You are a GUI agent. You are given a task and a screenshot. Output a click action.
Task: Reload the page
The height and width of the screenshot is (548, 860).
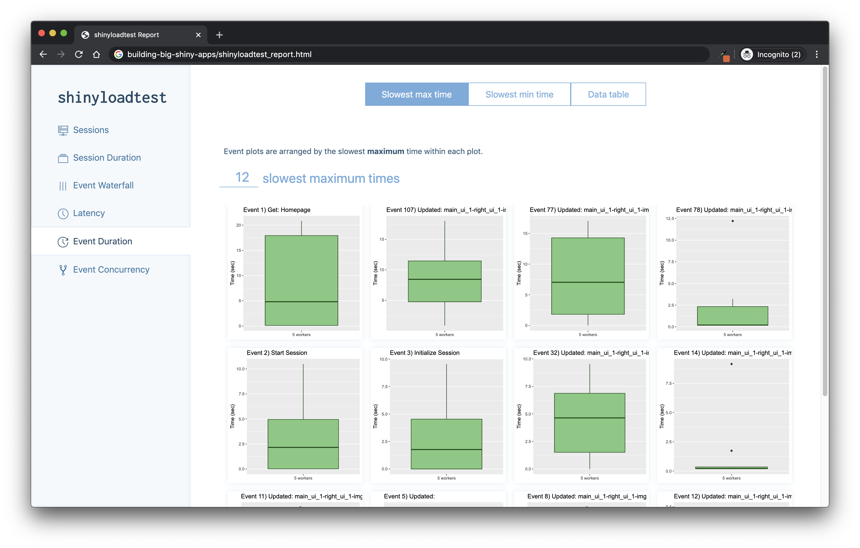(79, 54)
